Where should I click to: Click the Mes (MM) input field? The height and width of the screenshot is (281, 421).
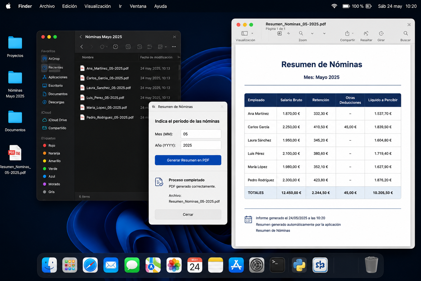click(x=201, y=134)
